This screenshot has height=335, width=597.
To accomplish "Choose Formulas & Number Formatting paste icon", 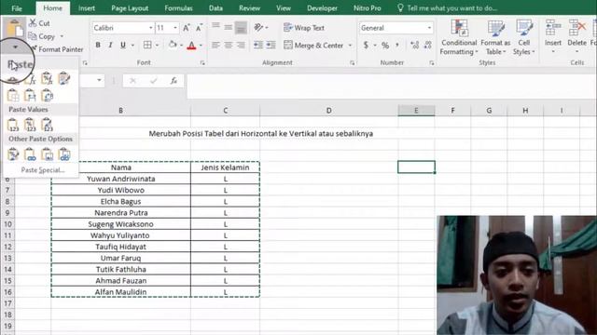I will [x=47, y=79].
